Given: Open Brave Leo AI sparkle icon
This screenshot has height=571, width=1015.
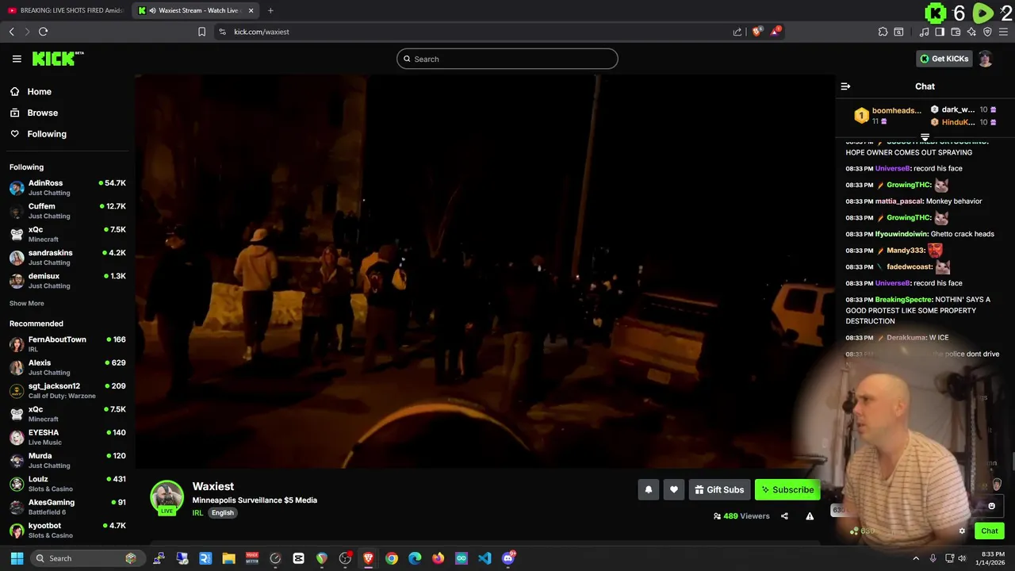Looking at the screenshot, I should point(971,32).
